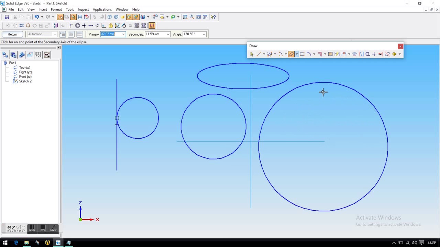
Task: Open the Insert menu
Action: [43, 10]
